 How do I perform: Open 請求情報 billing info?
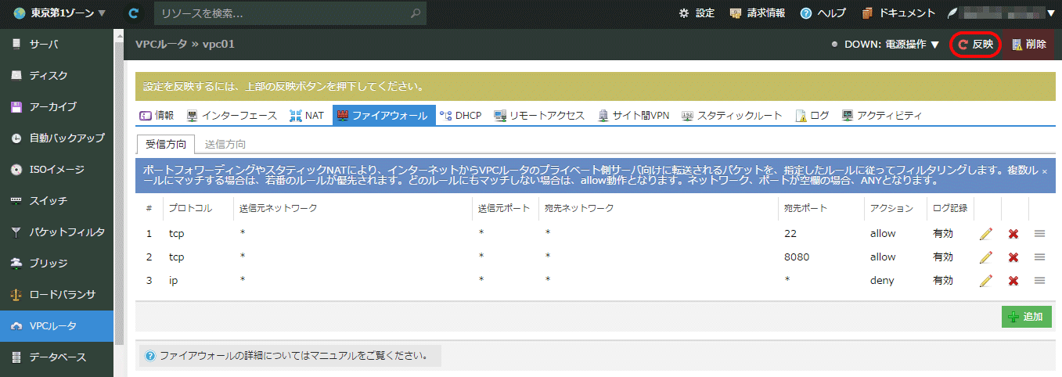(x=758, y=13)
